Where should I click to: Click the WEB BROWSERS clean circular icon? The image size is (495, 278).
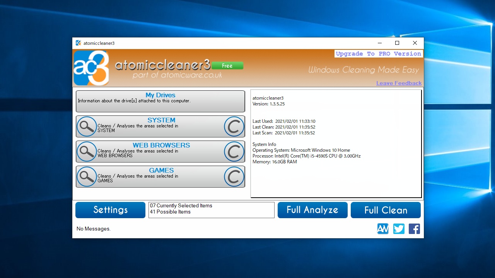234,152
